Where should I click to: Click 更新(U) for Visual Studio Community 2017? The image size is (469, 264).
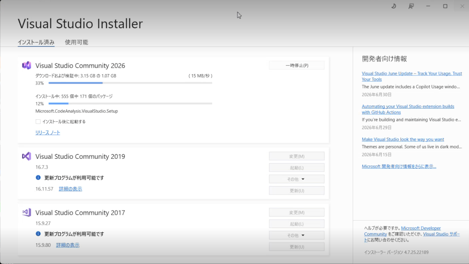pyautogui.click(x=297, y=247)
